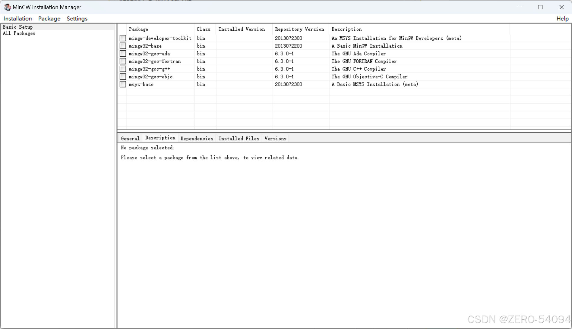Switch to the General tab
Image resolution: width=572 pixels, height=329 pixels.
[x=130, y=138]
